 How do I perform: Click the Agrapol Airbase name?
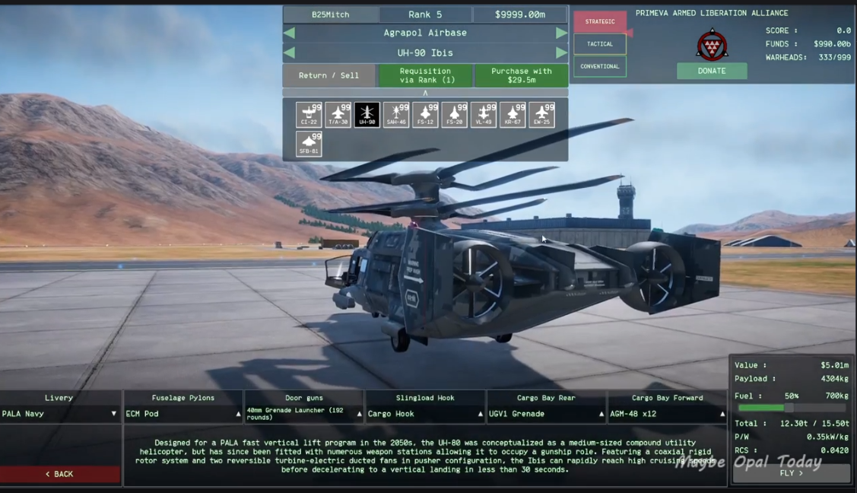click(425, 33)
